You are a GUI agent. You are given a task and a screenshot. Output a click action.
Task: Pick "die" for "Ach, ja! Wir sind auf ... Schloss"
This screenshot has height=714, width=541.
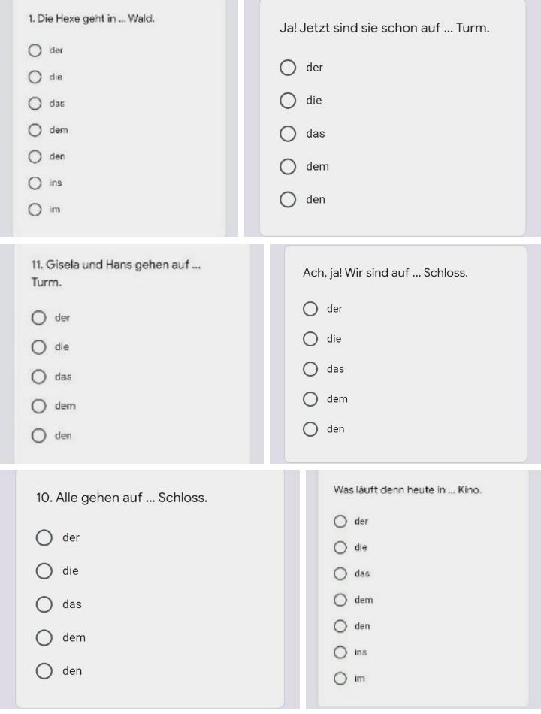pyautogui.click(x=310, y=339)
